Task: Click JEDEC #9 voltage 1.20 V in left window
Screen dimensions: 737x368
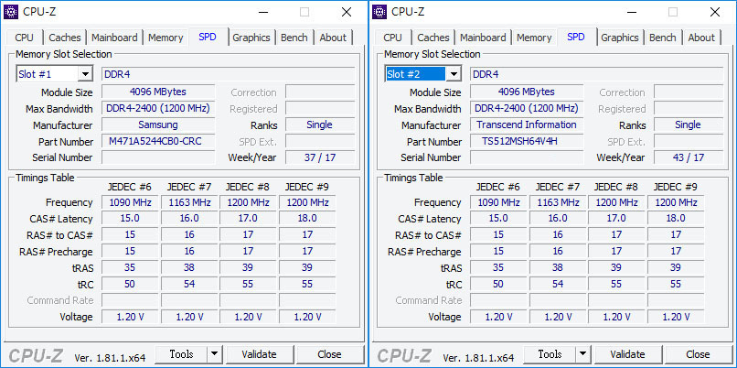Action: [x=307, y=317]
